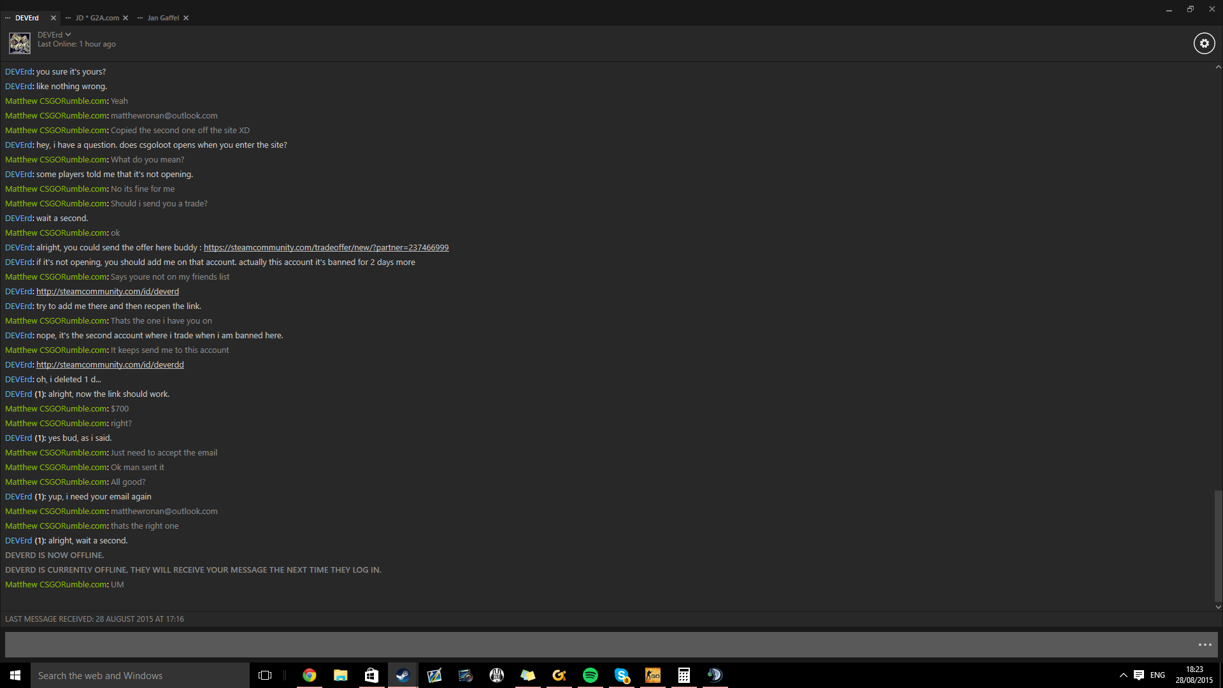Viewport: 1223px width, 688px height.
Task: Open Spotify from the taskbar
Action: pos(590,675)
